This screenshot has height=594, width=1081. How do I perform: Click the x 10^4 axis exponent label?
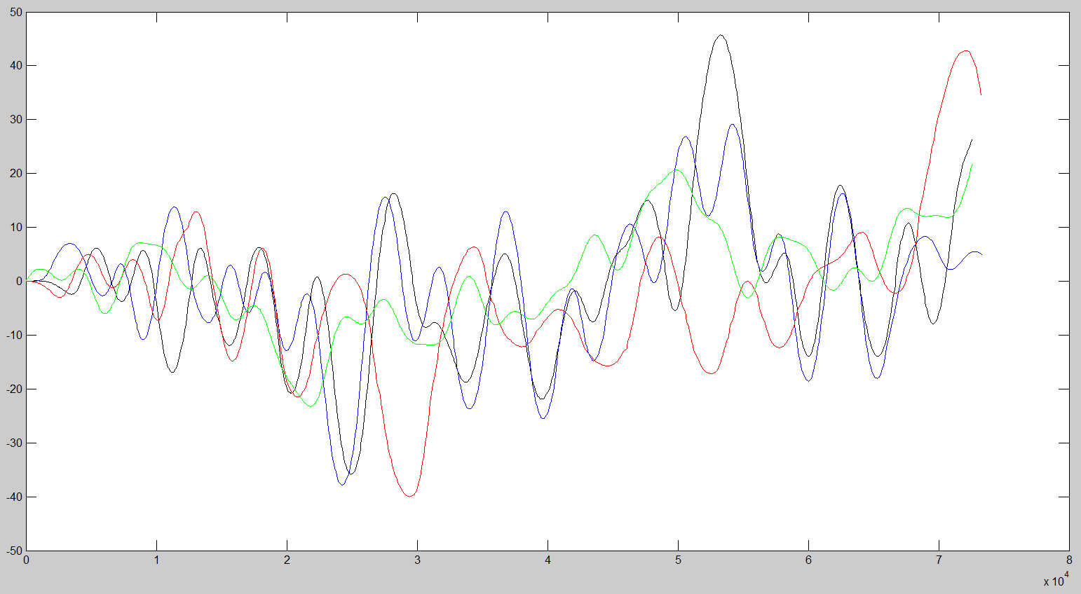[1056, 579]
